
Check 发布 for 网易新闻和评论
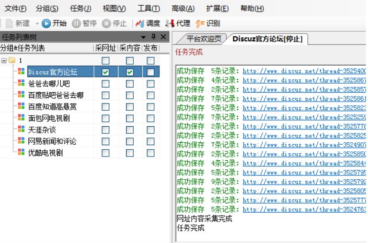(150, 141)
